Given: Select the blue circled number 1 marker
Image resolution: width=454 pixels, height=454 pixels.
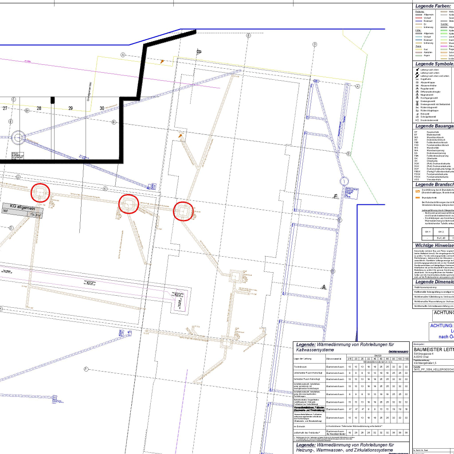Looking at the screenshot, I should [344, 181].
